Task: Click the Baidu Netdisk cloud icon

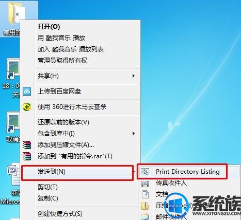Action: 27,91
